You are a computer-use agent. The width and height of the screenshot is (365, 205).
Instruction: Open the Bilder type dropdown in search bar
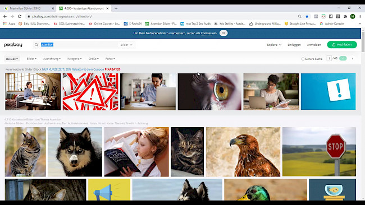point(126,45)
